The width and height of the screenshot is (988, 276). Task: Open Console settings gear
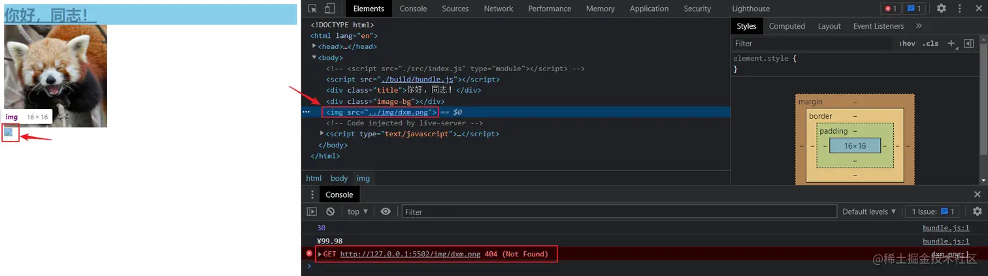pos(977,211)
